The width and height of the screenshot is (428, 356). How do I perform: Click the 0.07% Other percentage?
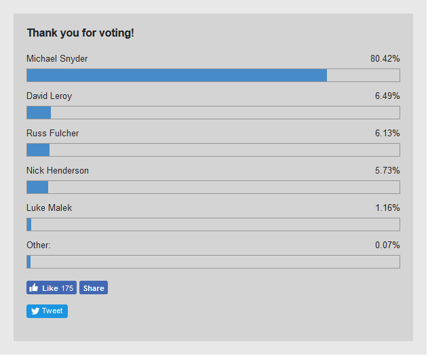coord(387,245)
